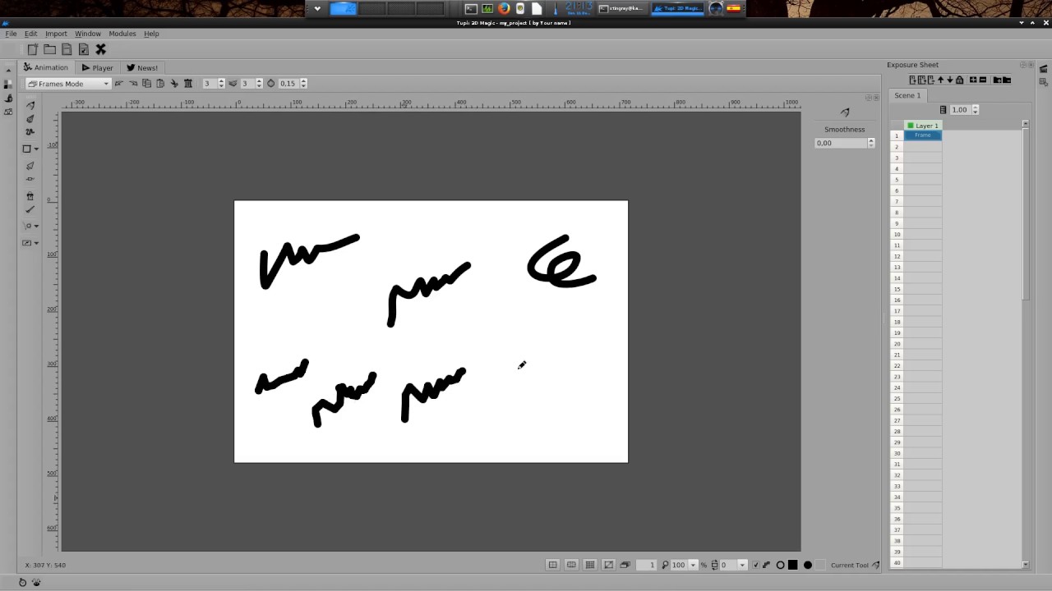Add a layer with the plus icon

(x=973, y=80)
